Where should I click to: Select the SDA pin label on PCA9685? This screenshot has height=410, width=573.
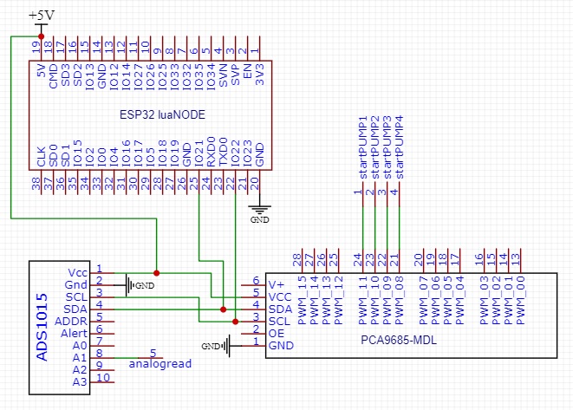pyautogui.click(x=280, y=309)
